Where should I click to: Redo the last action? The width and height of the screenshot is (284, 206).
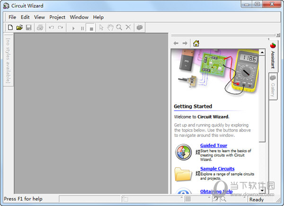61,27
